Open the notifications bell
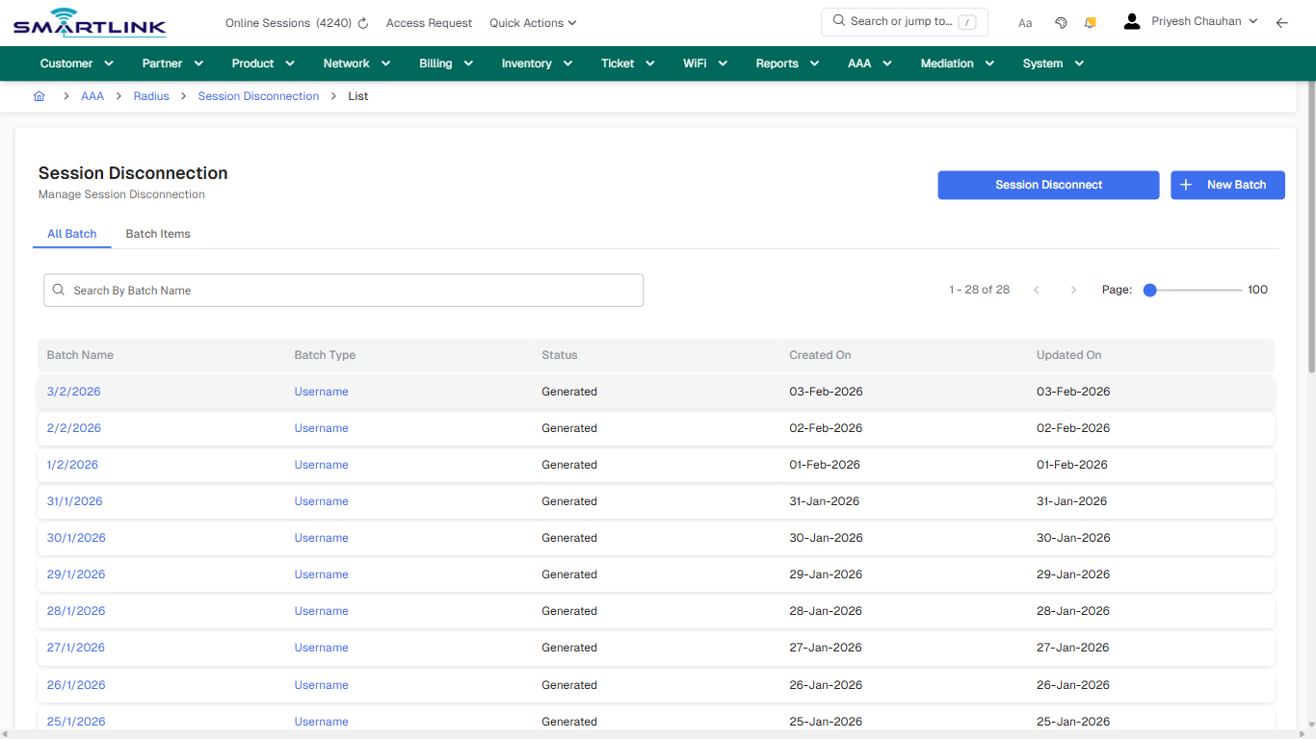The image size is (1316, 739). click(x=1090, y=21)
